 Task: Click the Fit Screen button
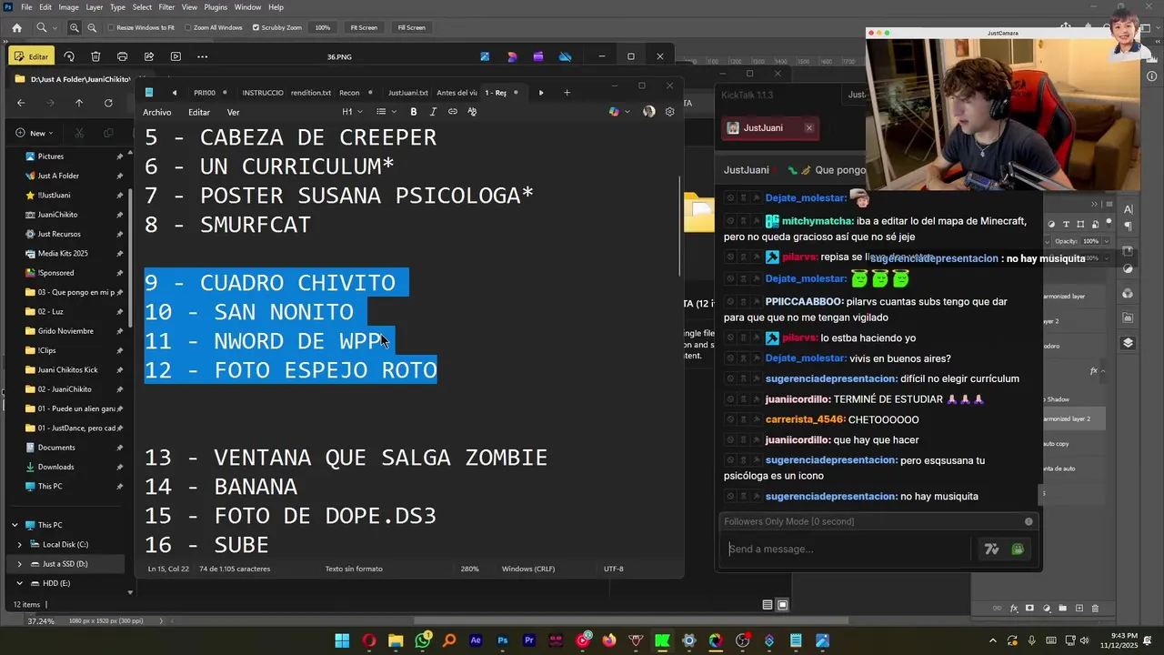[x=364, y=27]
